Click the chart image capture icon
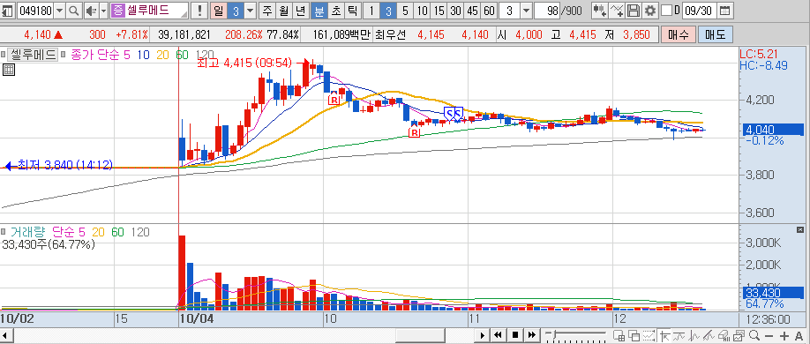Viewport: 810px width, 344px height. tap(739, 336)
